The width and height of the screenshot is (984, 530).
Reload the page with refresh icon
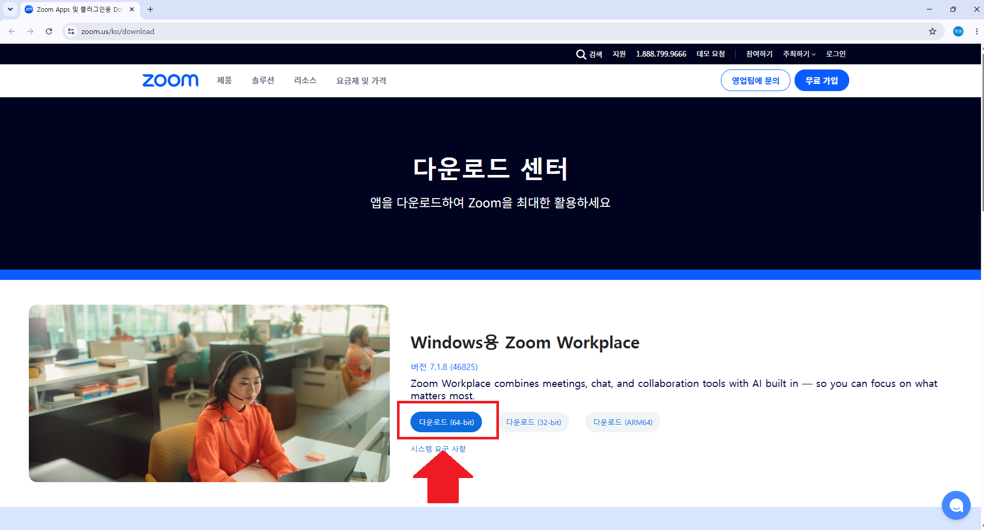(x=49, y=31)
